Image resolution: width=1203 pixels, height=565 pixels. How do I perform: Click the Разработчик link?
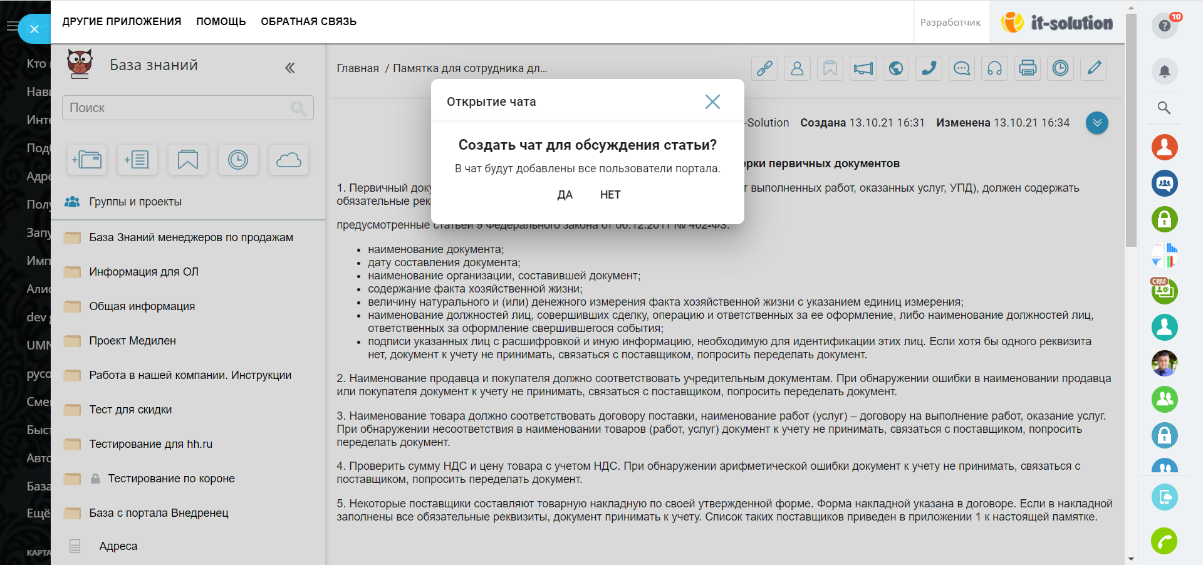950,22
